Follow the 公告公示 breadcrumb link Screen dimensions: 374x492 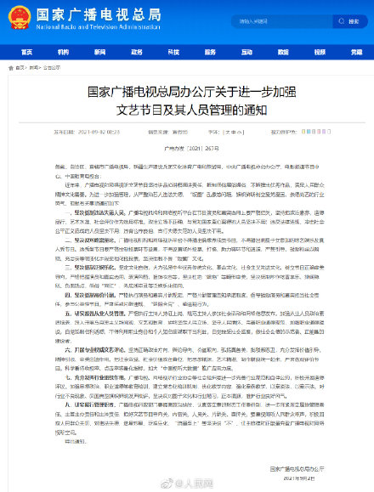pyautogui.click(x=52, y=68)
